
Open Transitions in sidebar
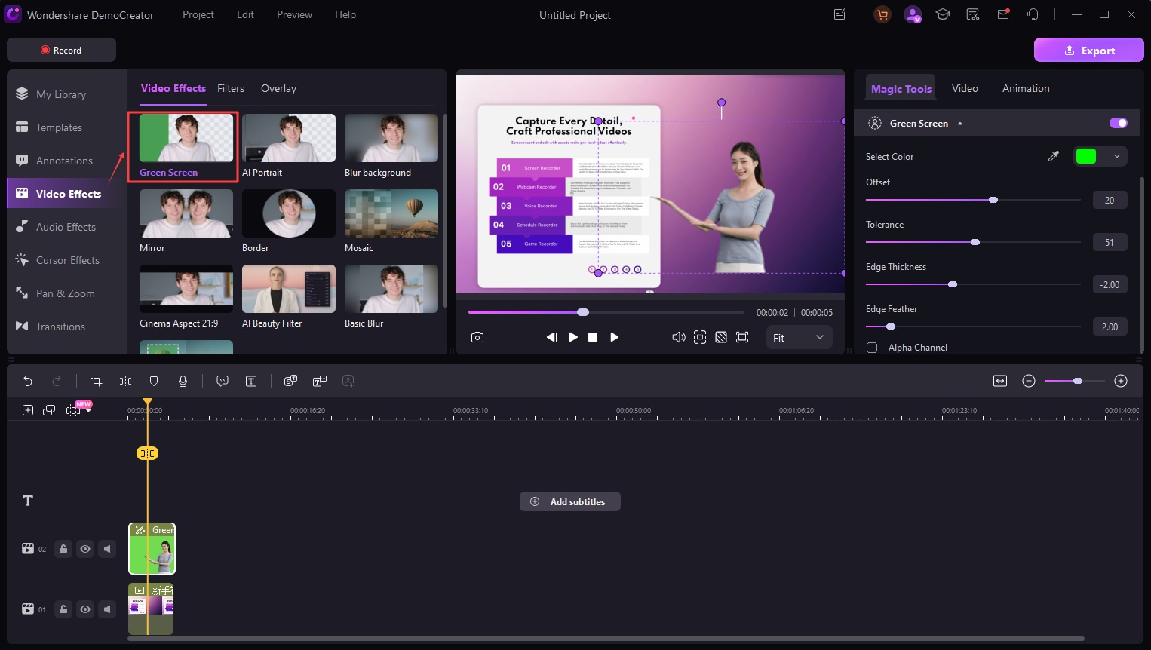60,327
